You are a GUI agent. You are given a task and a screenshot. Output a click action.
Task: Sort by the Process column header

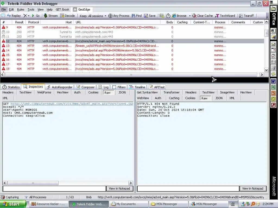[x=220, y=22]
